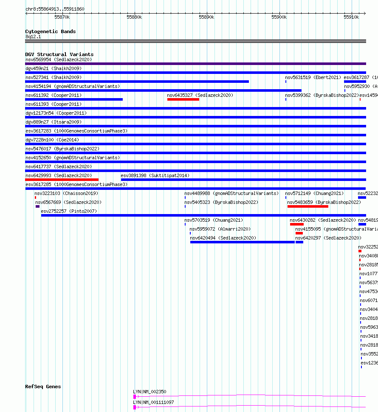Open nsv5959072 (Almarri2020) label
The height and width of the screenshot is (412, 378).
pos(220,229)
